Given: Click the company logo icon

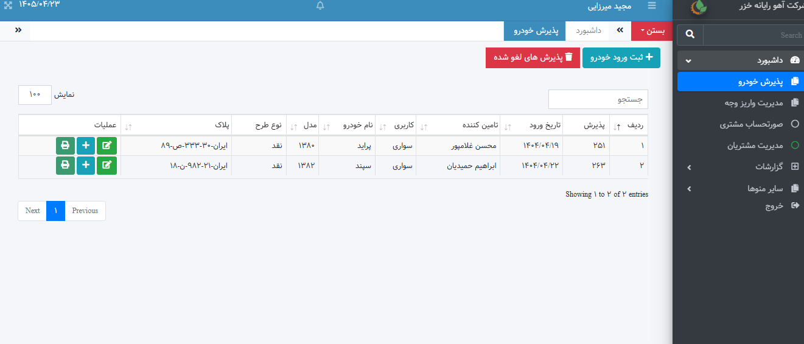Looking at the screenshot, I should (699, 7).
